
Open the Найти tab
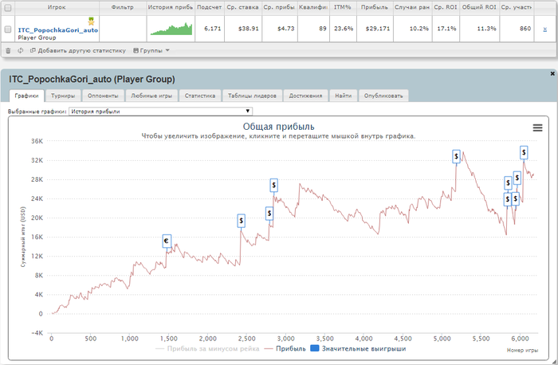[344, 96]
